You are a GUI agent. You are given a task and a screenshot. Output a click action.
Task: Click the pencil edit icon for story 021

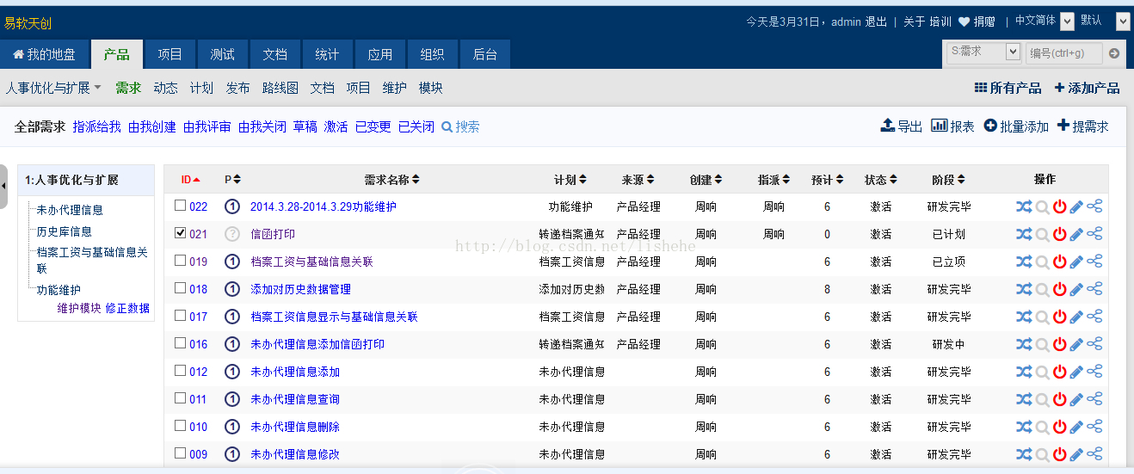[x=1076, y=234]
